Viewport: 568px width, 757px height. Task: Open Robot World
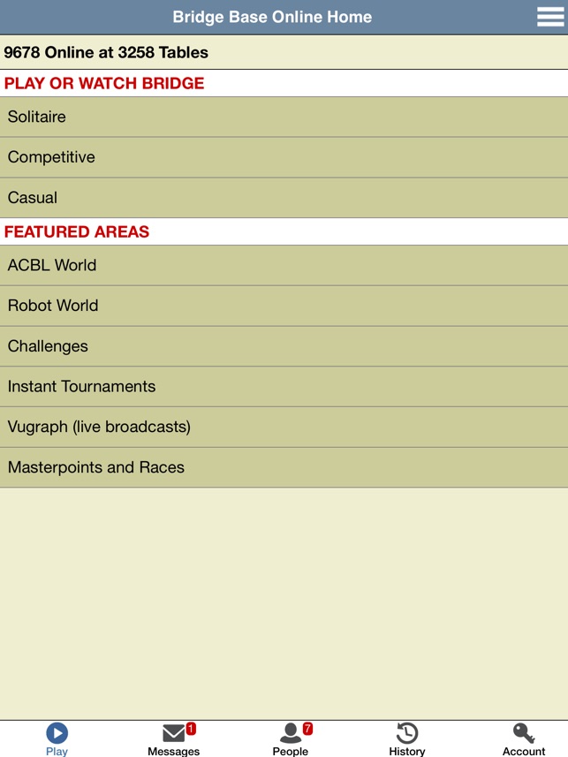[284, 307]
